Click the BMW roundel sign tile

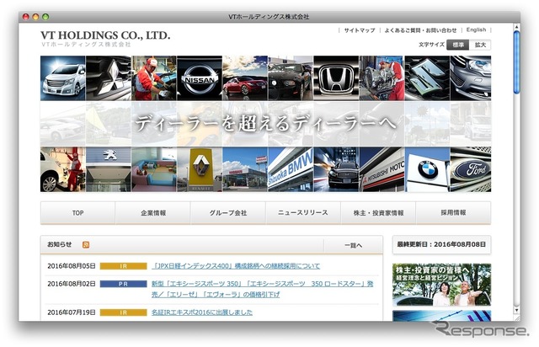pos(427,169)
